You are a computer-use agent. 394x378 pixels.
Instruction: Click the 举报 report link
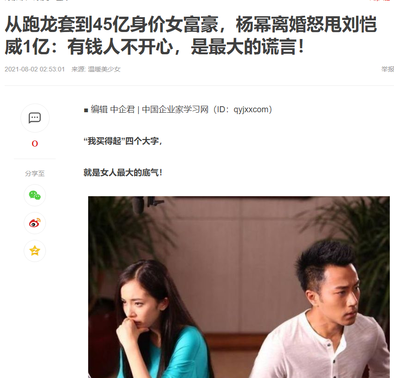coord(388,69)
